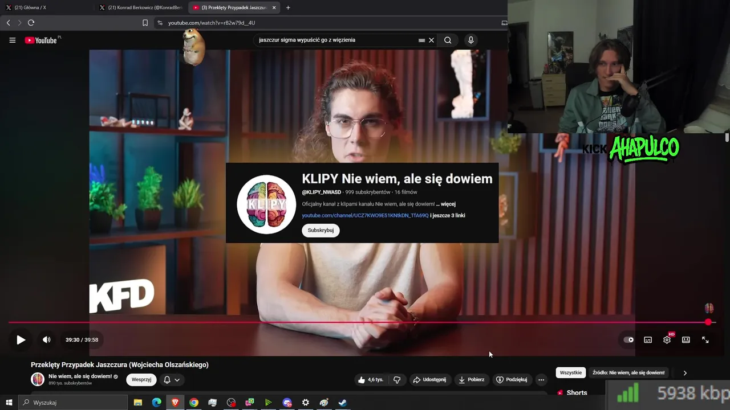Open site settings icon beside the URL
Image resolution: width=730 pixels, height=410 pixels.
pos(160,23)
